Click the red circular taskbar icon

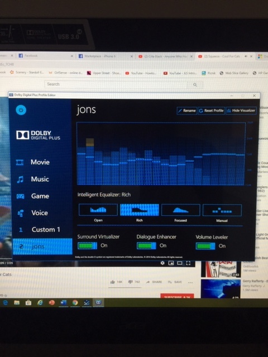coord(52,302)
